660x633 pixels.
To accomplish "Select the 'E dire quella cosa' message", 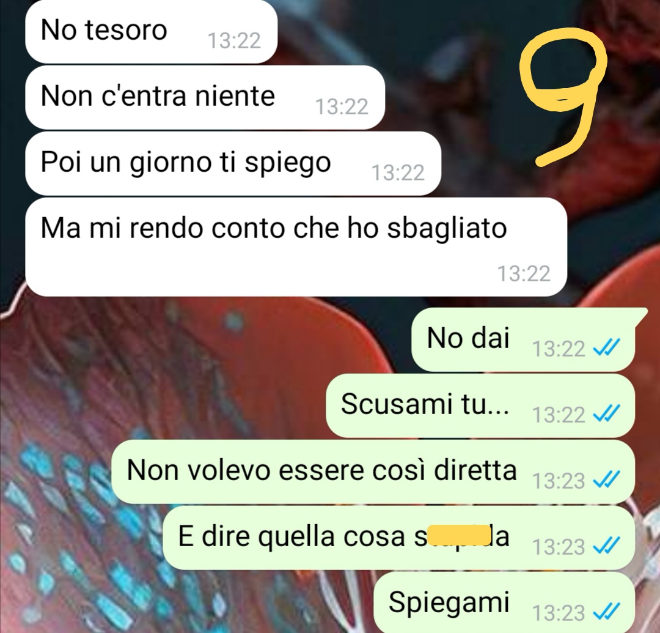I will pos(398,538).
